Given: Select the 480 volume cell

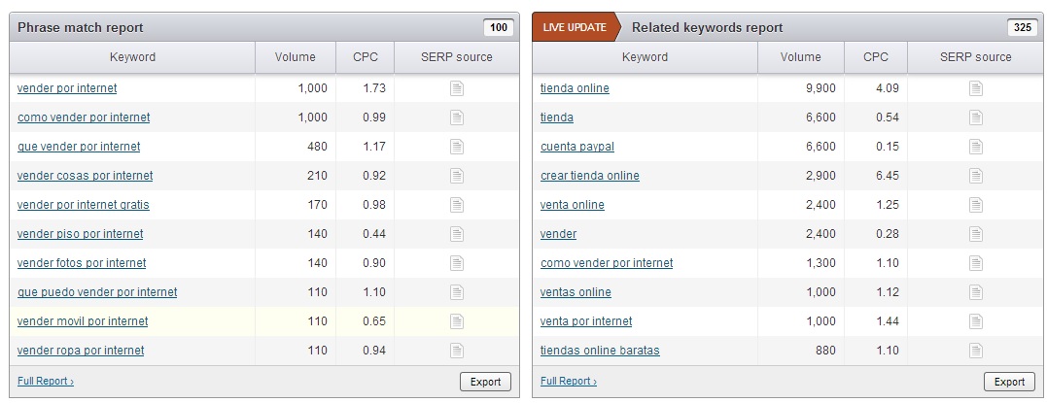Looking at the screenshot, I should coord(317,146).
